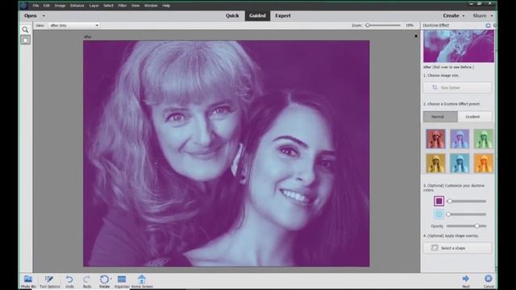Expand the Open dropdown arrow
Screen dimensions: 516x290
click(x=44, y=16)
